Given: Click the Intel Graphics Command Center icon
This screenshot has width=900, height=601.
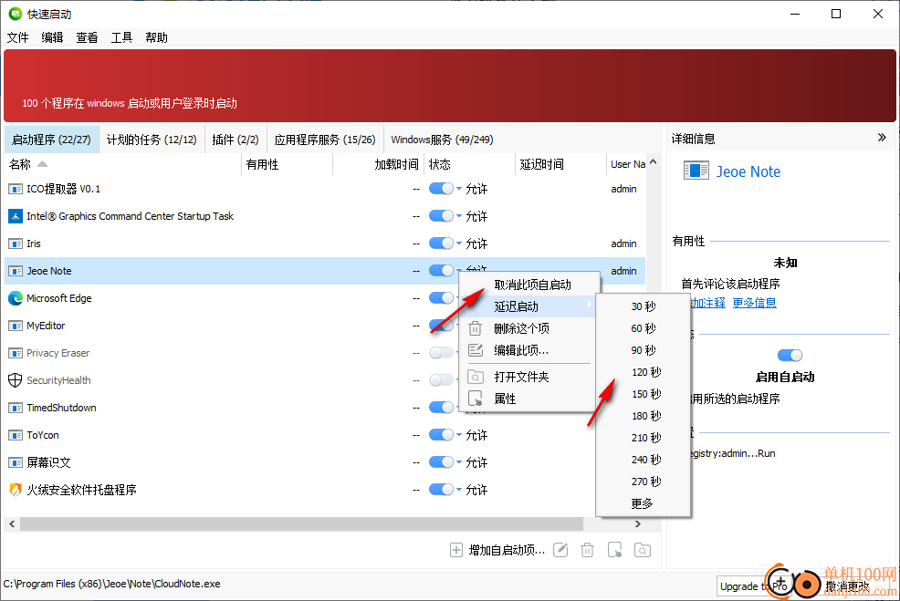Looking at the screenshot, I should (16, 216).
